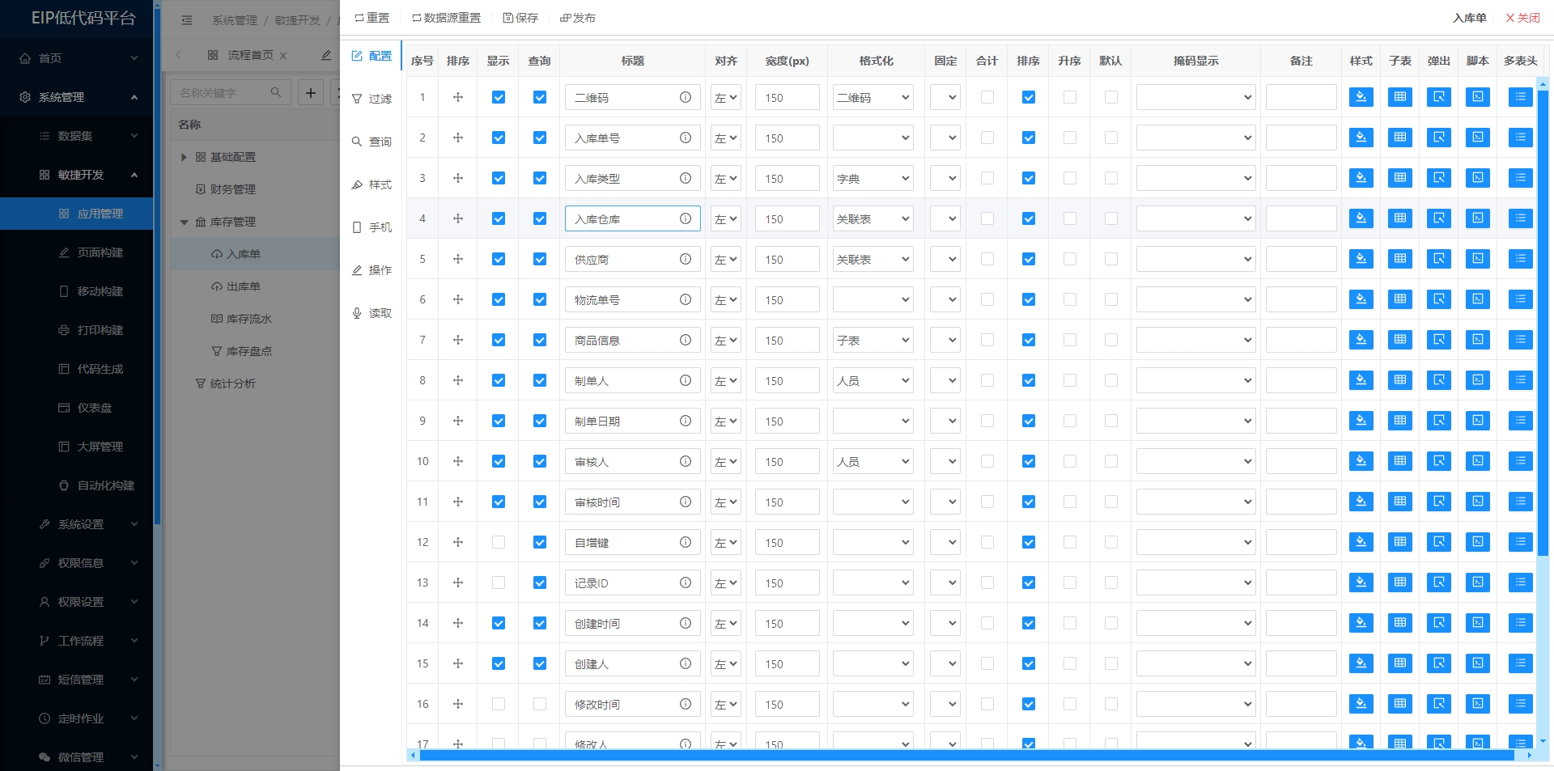
Task: Uncheck the query checkbox for 制单人 row
Action: 540,380
